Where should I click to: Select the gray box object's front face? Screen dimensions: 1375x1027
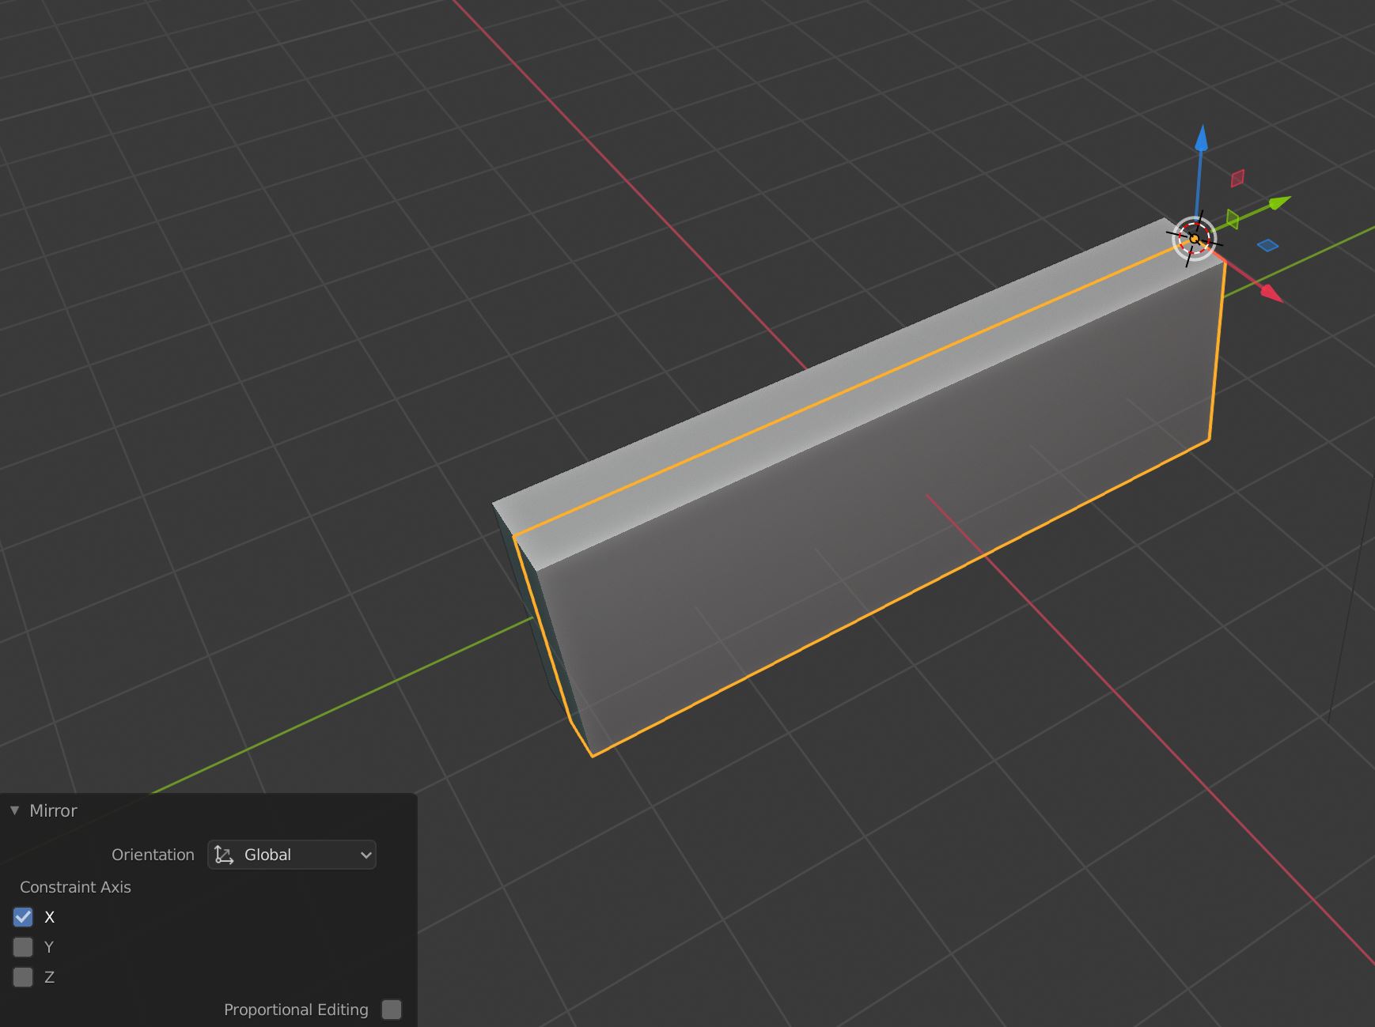pos(886,506)
